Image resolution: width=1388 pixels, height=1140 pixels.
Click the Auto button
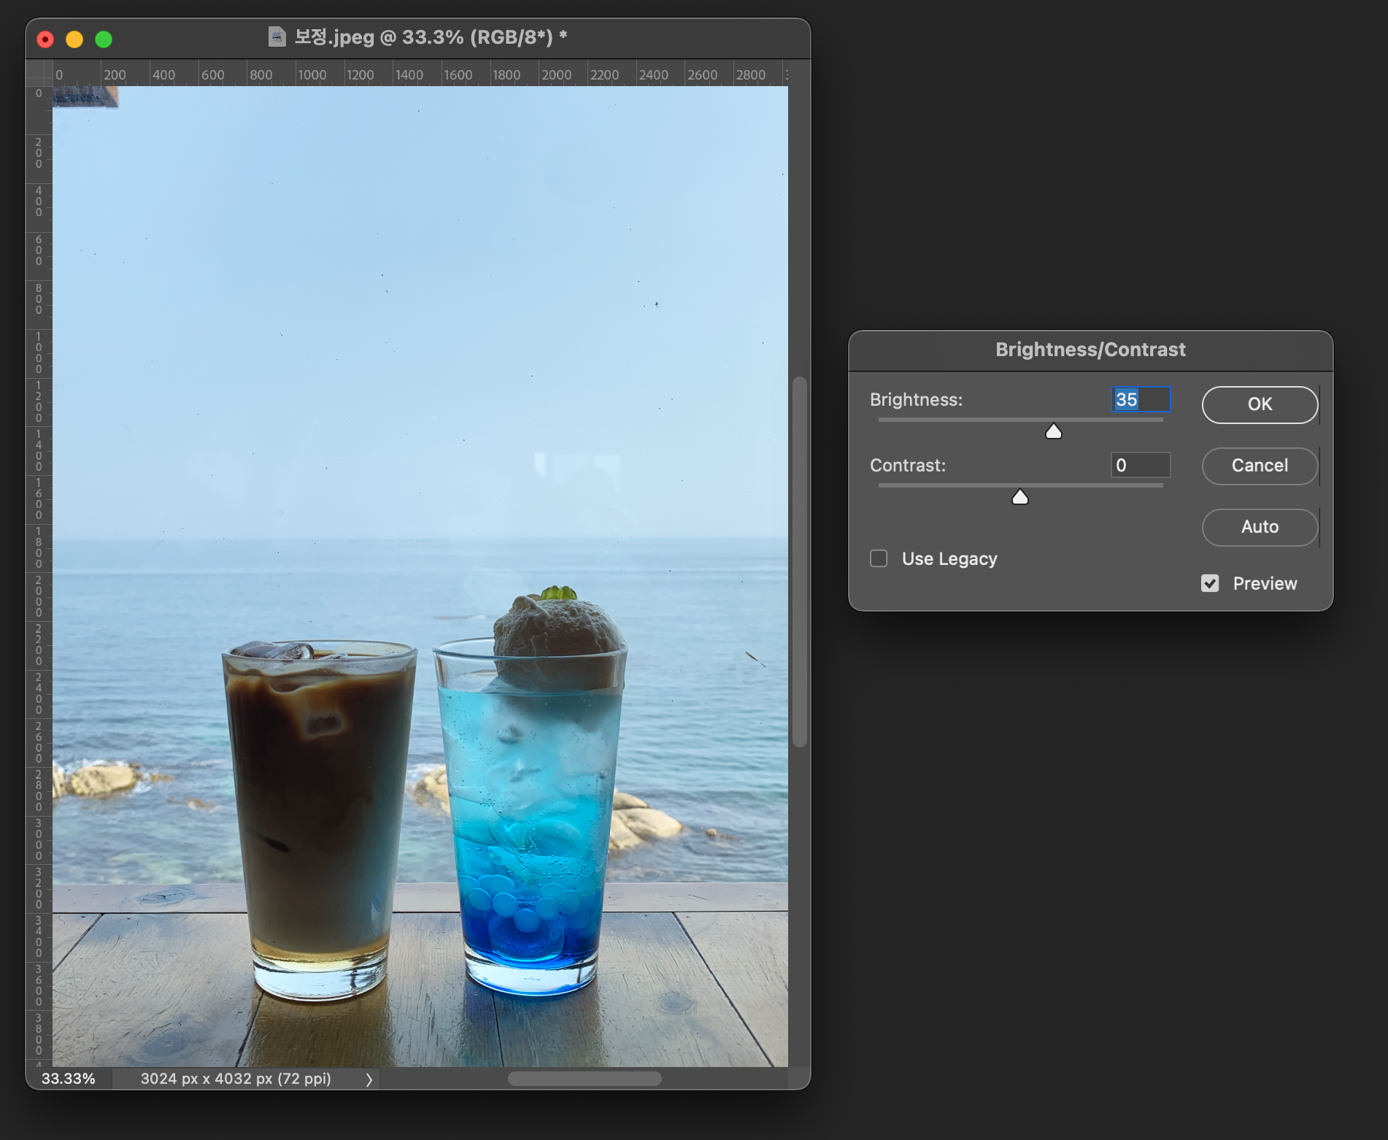[x=1260, y=527]
